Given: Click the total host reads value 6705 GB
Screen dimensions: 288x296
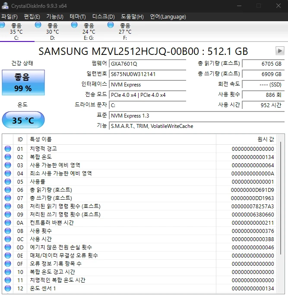Looking at the screenshot, I should 263,64.
